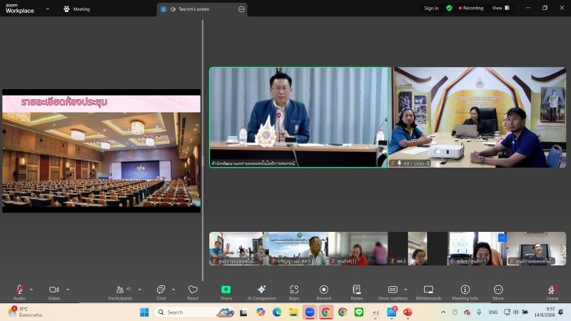Image resolution: width=571 pixels, height=321 pixels.
Task: Expand the Video options arrow
Action: point(68,289)
